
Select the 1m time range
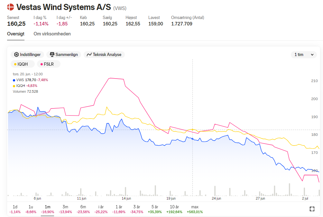[47, 209]
